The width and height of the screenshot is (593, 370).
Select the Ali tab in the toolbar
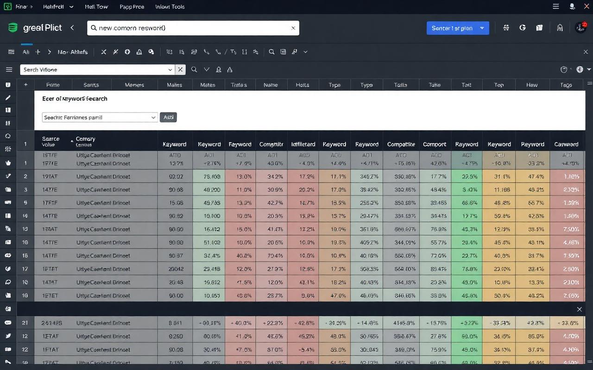click(26, 52)
